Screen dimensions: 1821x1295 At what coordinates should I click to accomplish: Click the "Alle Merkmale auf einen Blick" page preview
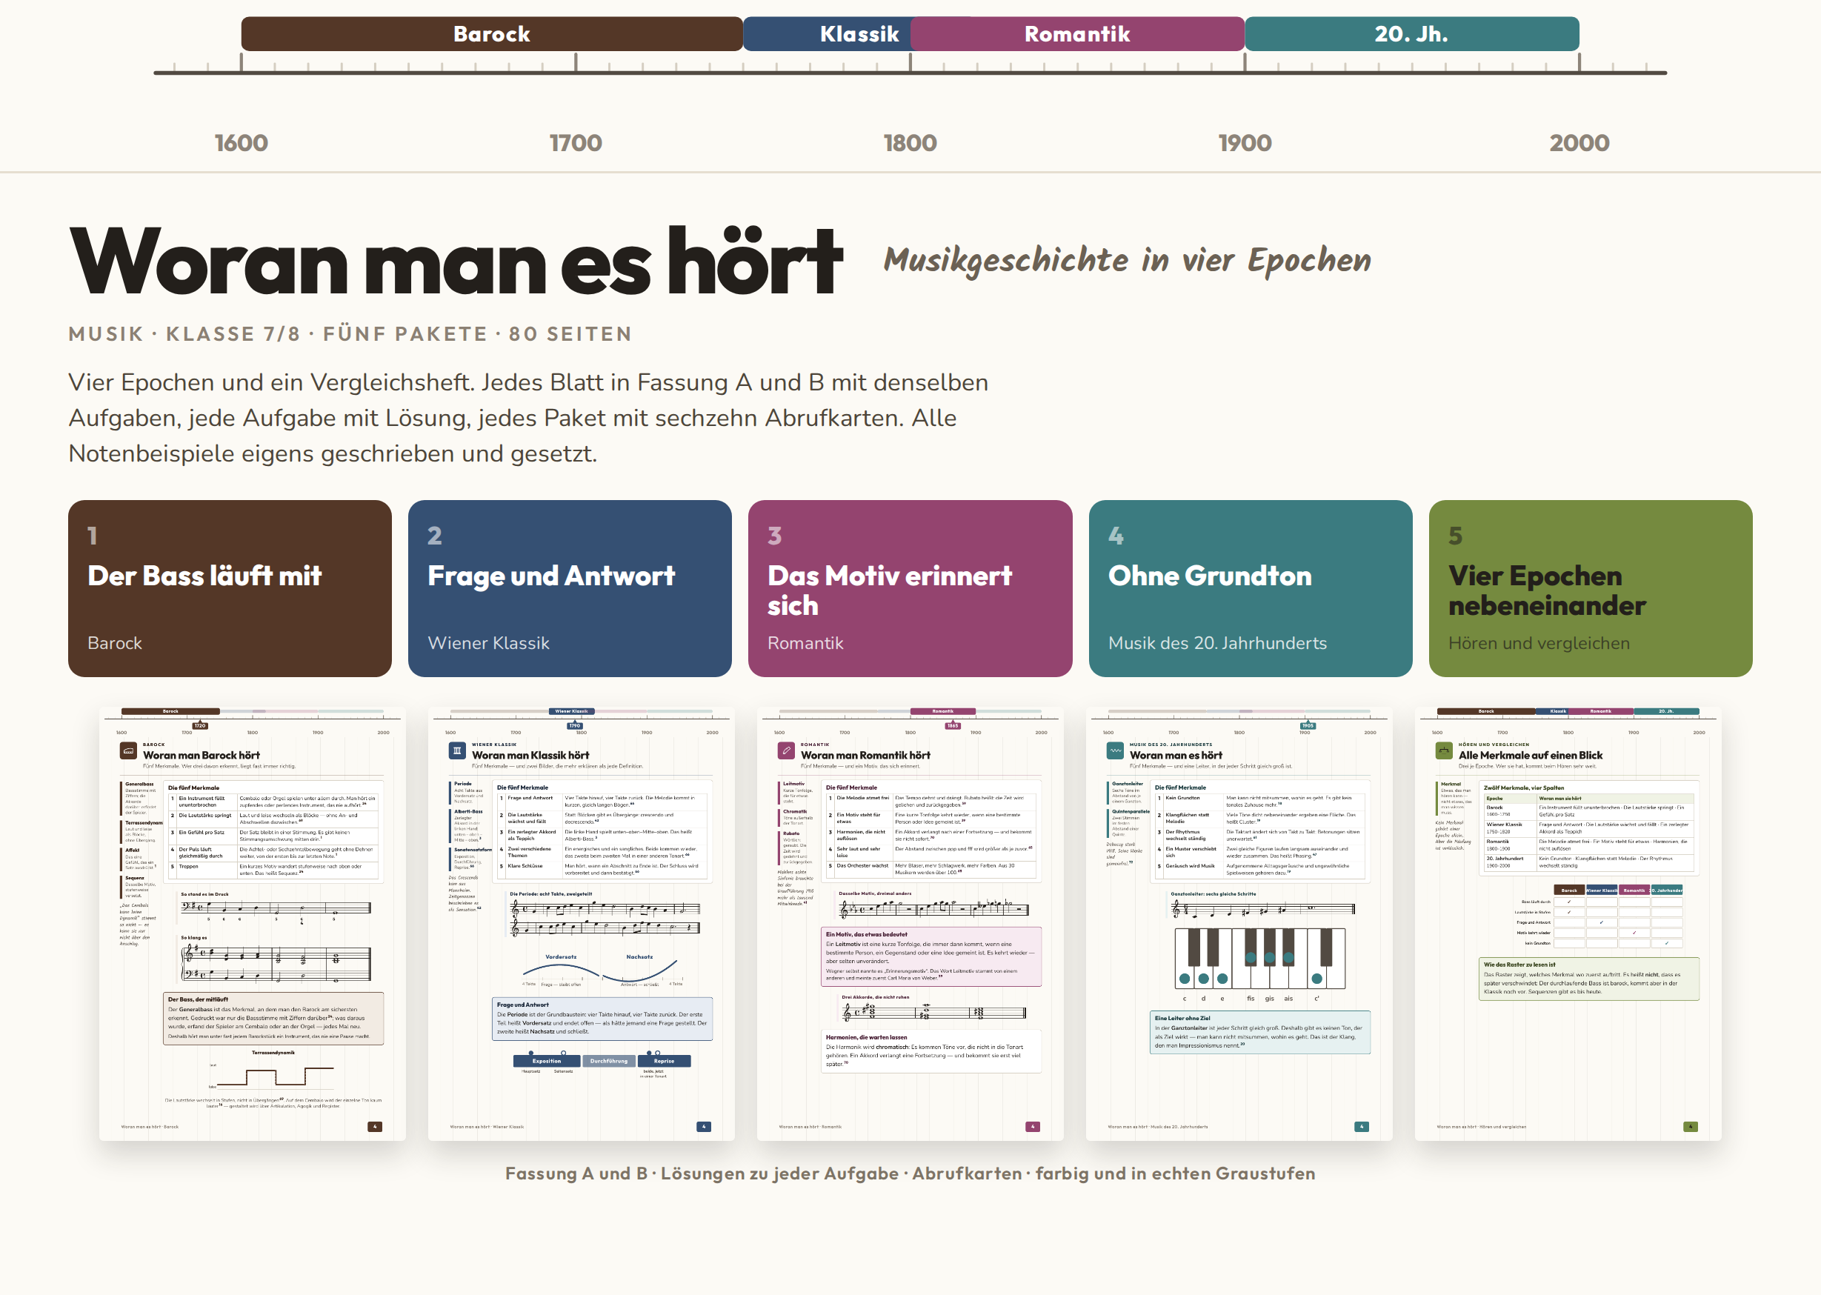1568,923
